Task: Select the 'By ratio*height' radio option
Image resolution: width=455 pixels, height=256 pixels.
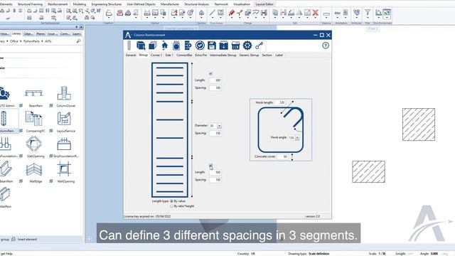Action: pos(172,206)
